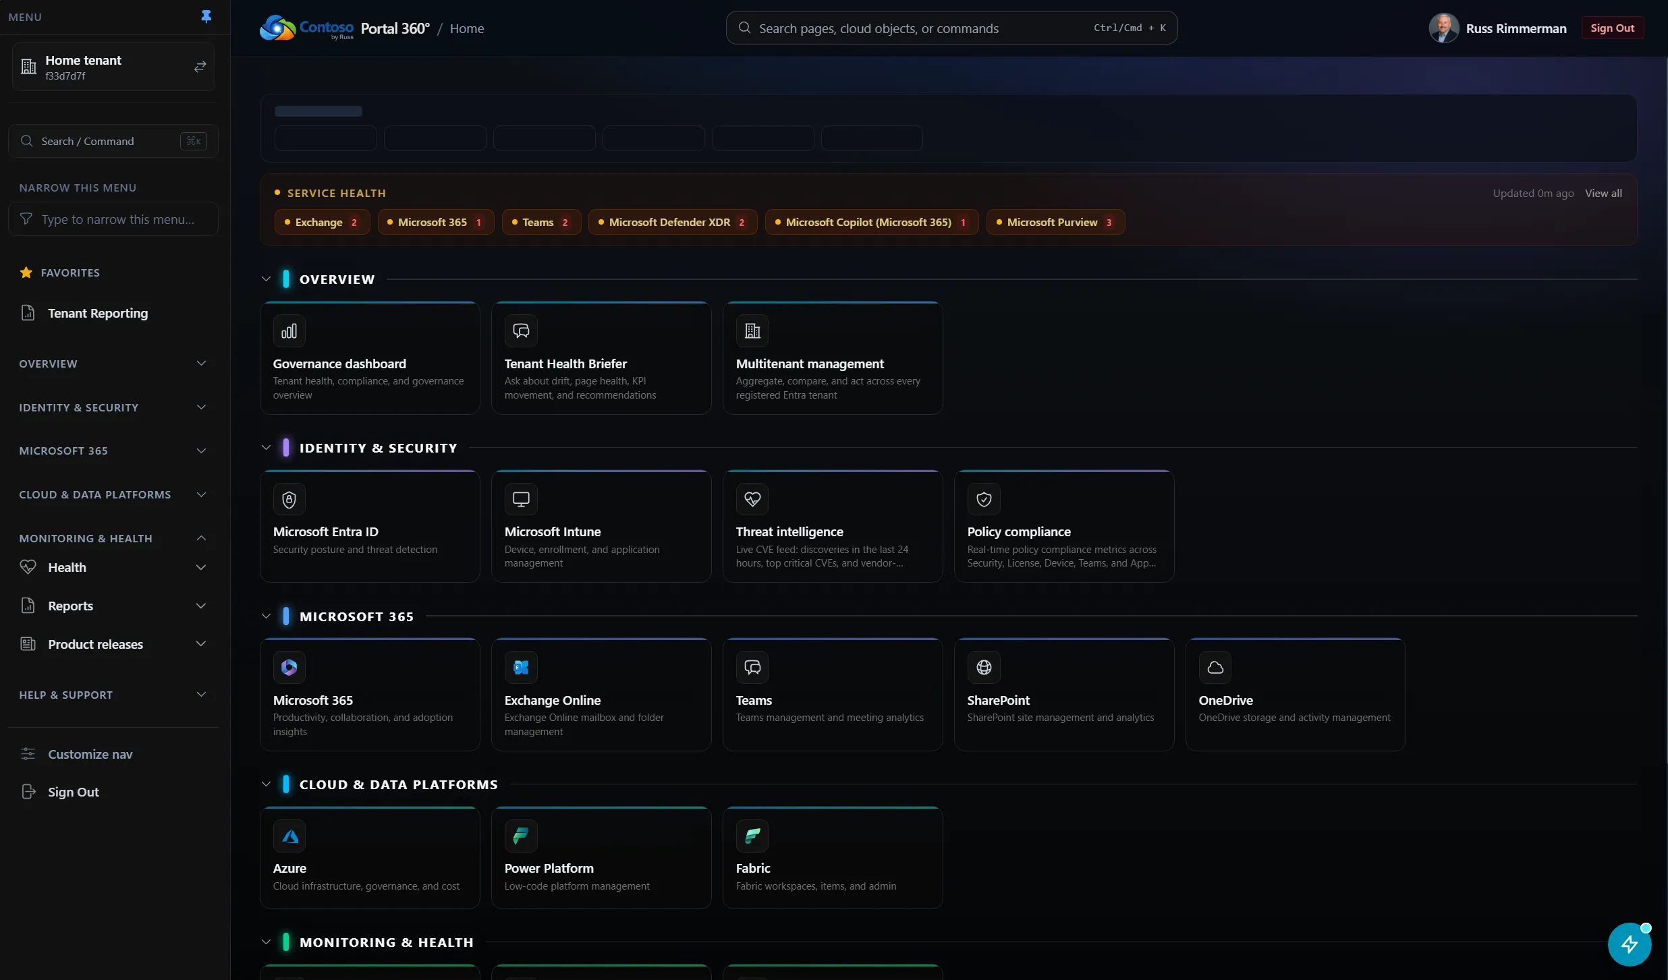1668x980 pixels.
Task: Collapse Monitoring & Health main section chevron
Action: (266, 942)
